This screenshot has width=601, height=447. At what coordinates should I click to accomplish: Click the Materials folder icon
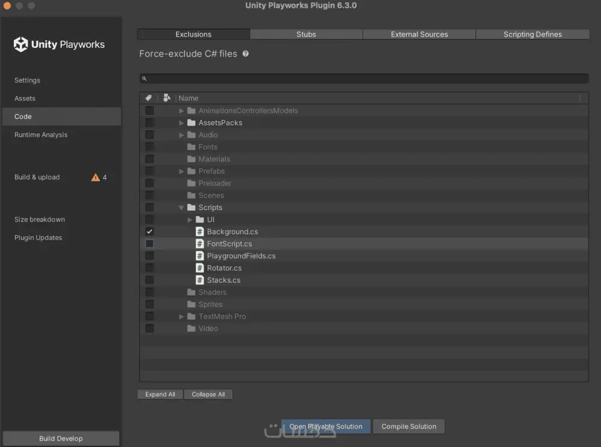191,159
